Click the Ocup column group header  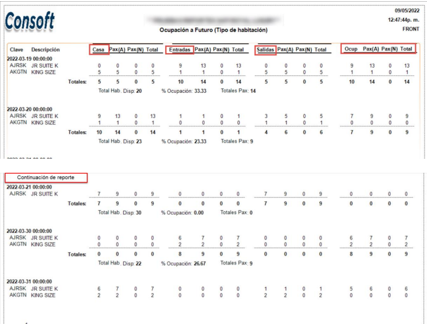pyautogui.click(x=351, y=49)
